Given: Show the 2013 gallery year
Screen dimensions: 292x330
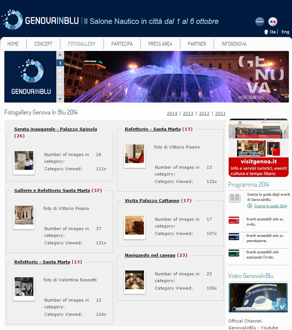Looking at the screenshot, I should (188, 113).
